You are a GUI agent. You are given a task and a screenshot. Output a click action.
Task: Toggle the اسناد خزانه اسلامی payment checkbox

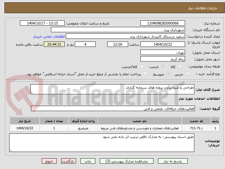tap(145, 73)
